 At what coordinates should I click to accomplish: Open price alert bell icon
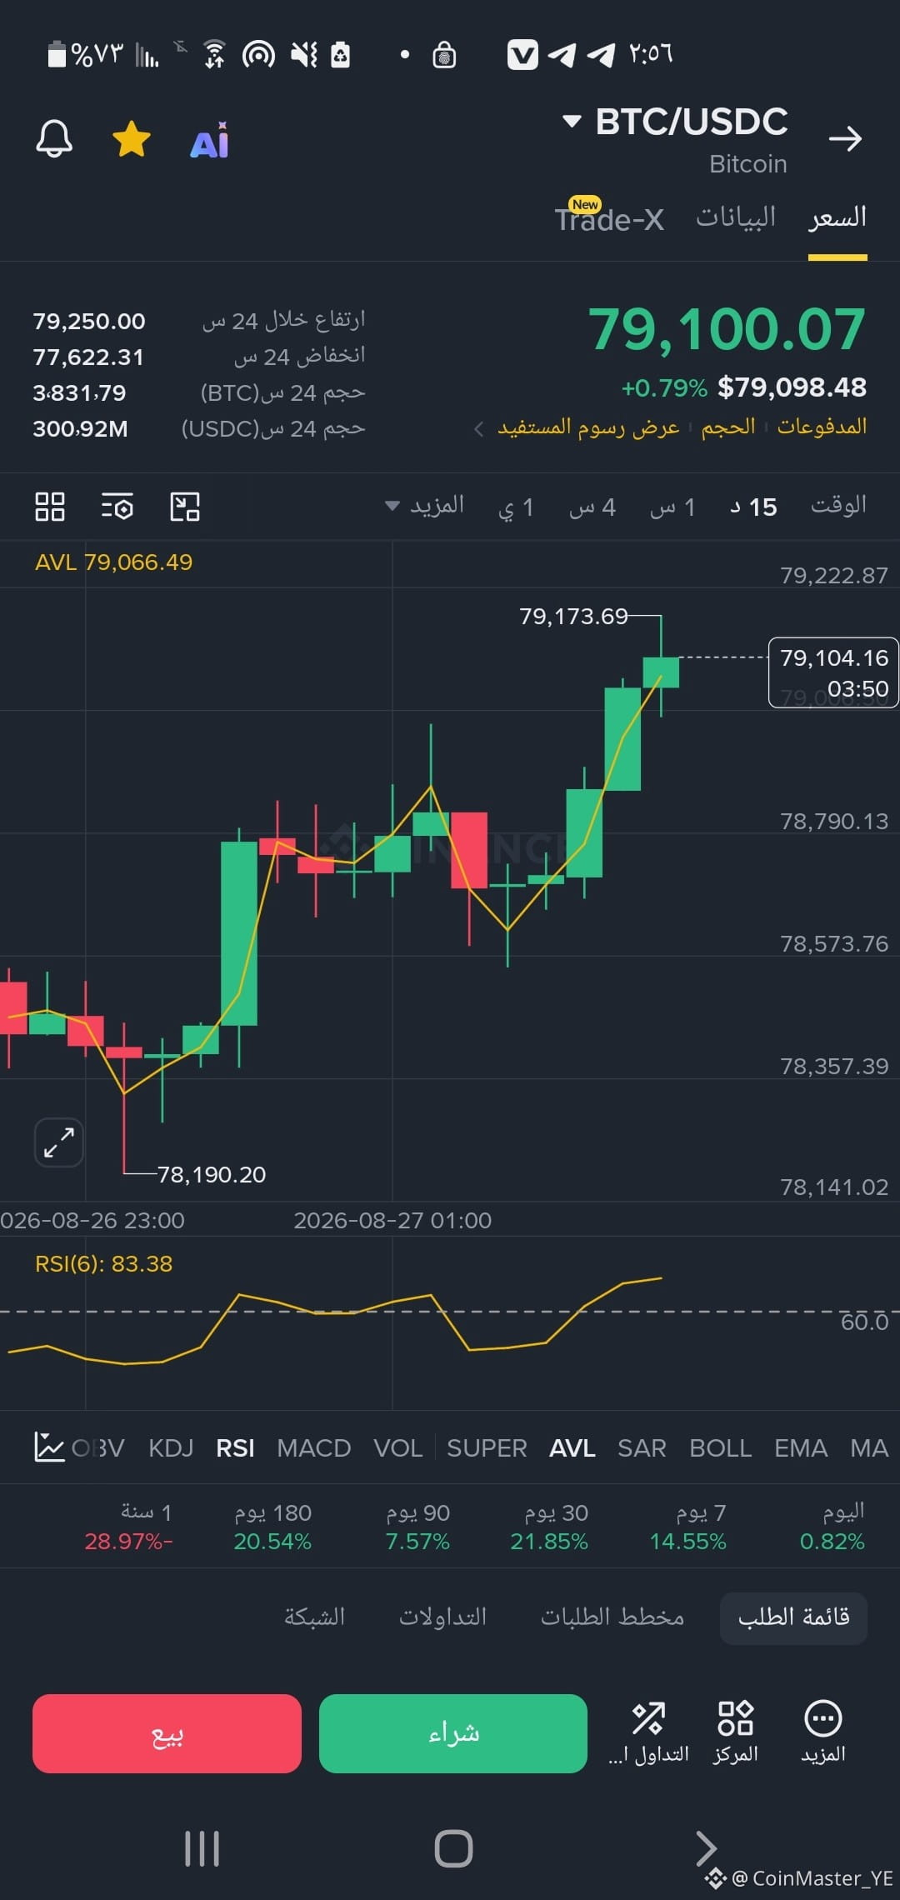point(54,138)
